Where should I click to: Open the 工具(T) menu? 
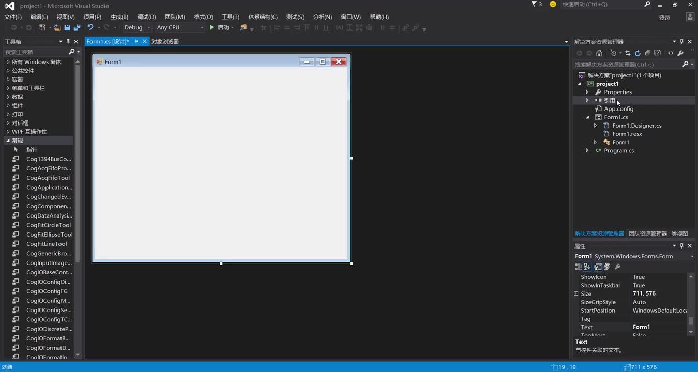pyautogui.click(x=231, y=17)
